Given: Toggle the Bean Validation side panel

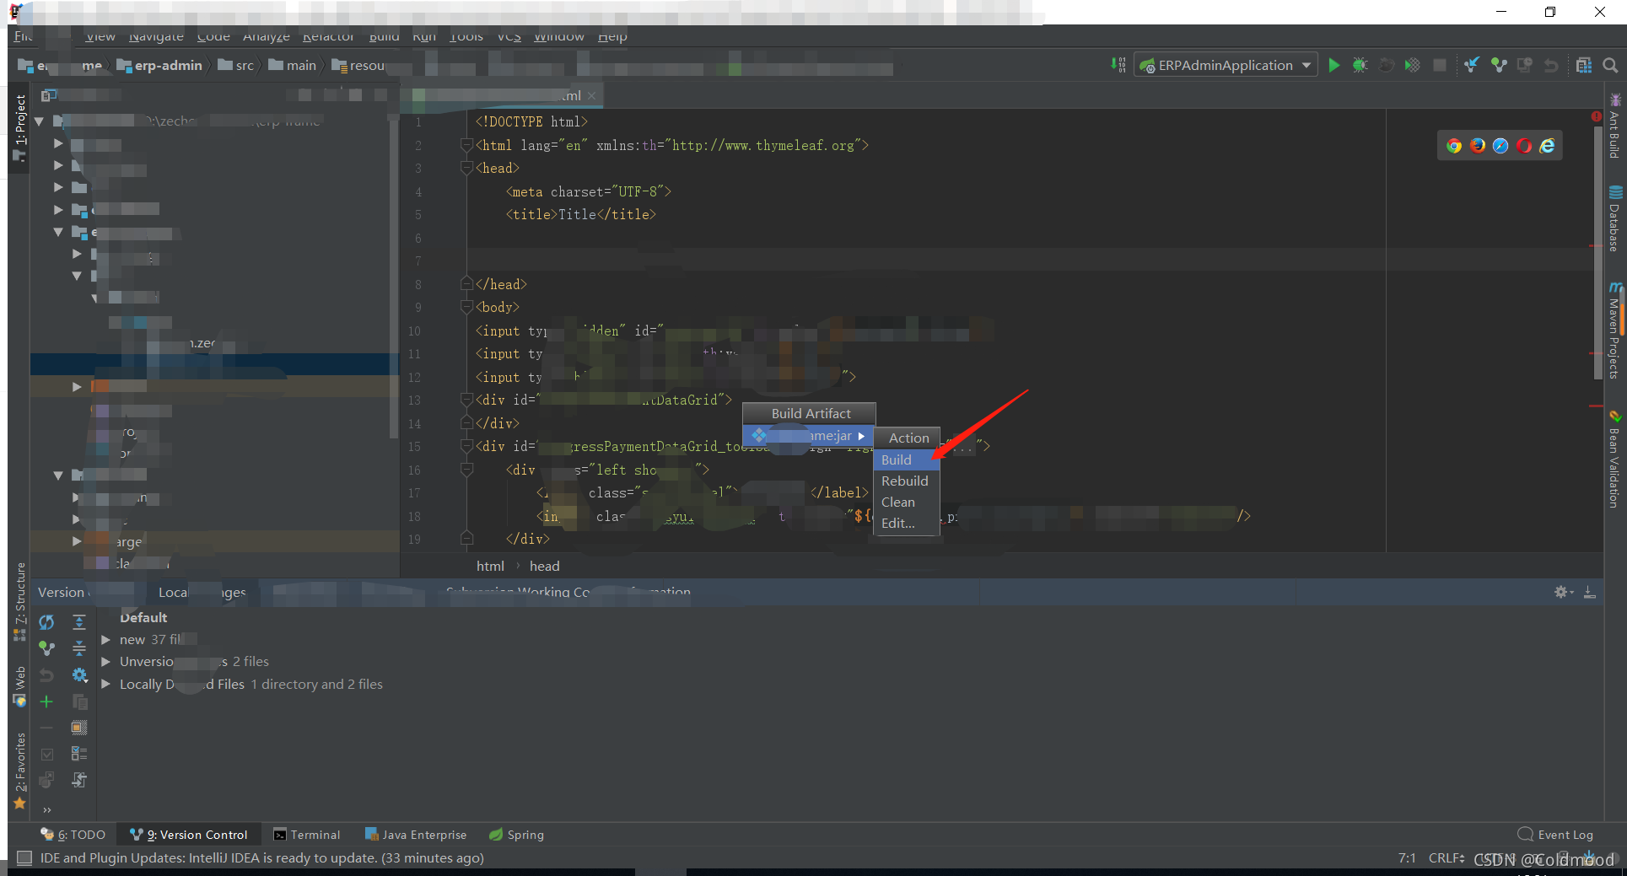Looking at the screenshot, I should click(x=1614, y=459).
